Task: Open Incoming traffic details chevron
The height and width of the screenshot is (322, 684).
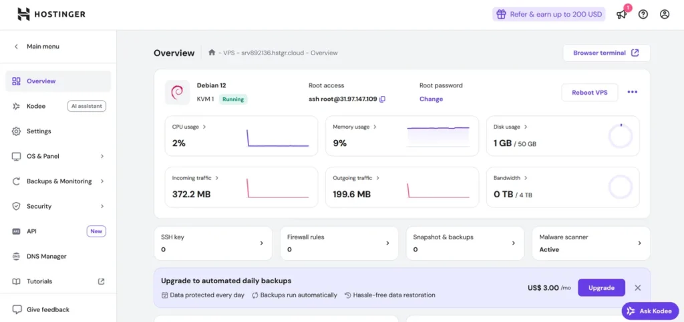Action: pyautogui.click(x=217, y=178)
